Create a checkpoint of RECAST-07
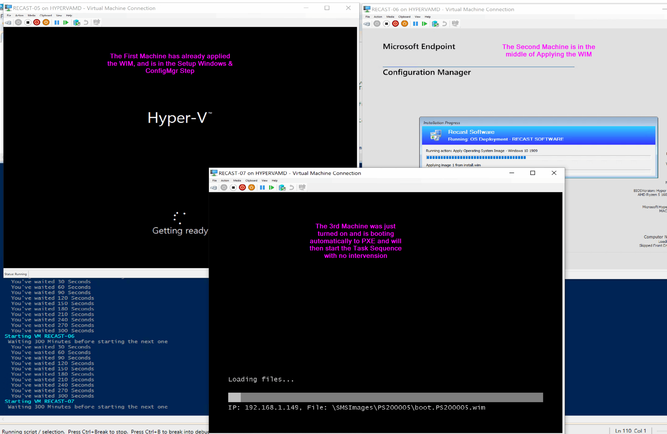667x434 pixels. (282, 187)
